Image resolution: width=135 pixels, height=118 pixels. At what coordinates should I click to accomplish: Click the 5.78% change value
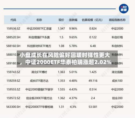click(x=73, y=46)
